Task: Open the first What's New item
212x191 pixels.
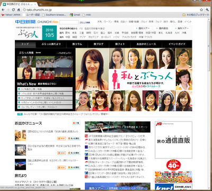Action: click(x=45, y=89)
